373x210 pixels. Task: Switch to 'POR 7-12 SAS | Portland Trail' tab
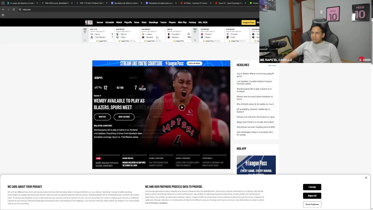point(92,3)
